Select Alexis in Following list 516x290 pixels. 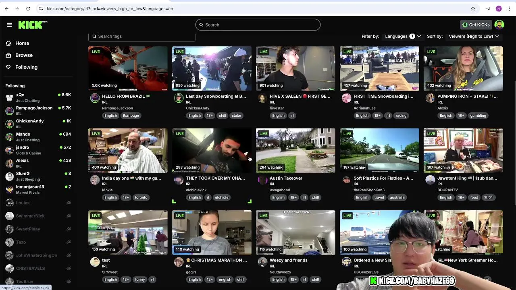[x=38, y=163]
